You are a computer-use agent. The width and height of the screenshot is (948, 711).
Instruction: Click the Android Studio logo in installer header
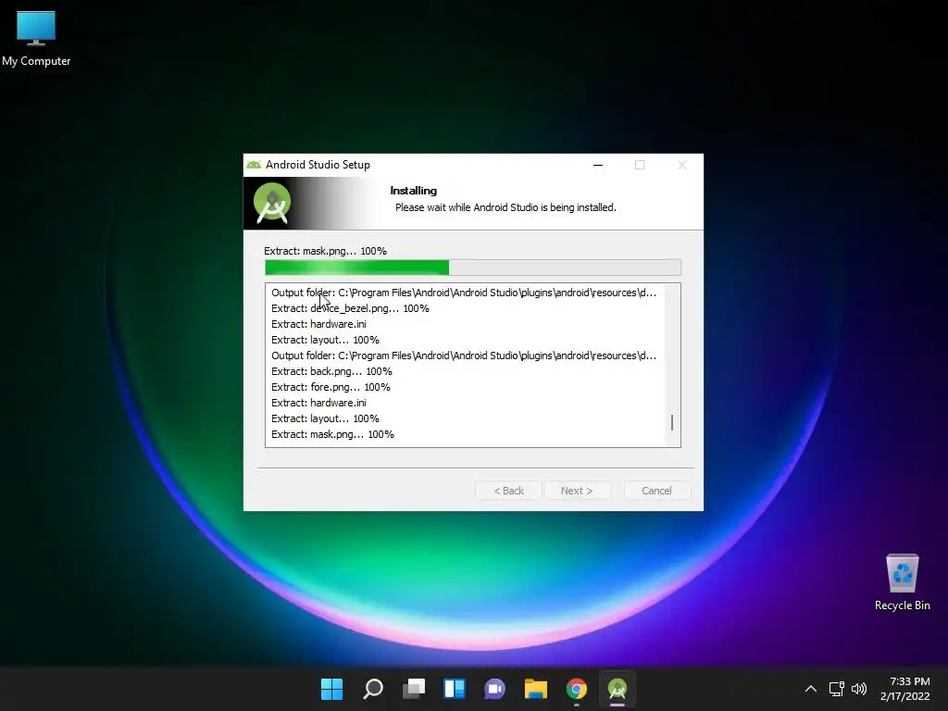(x=272, y=203)
